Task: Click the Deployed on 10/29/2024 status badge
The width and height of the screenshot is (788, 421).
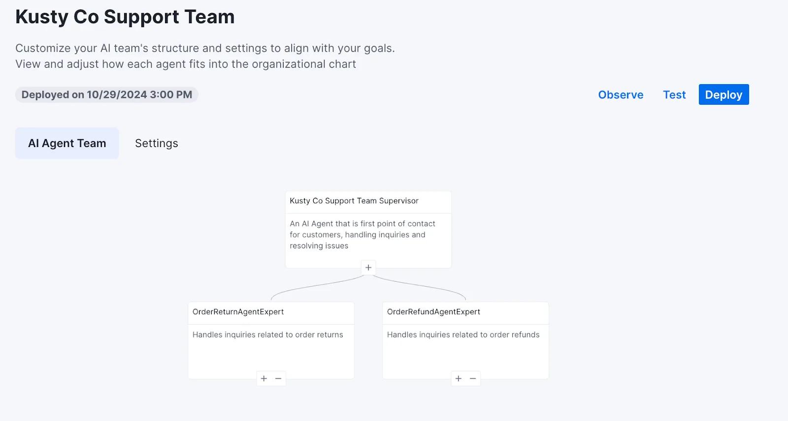Action: pyautogui.click(x=107, y=94)
